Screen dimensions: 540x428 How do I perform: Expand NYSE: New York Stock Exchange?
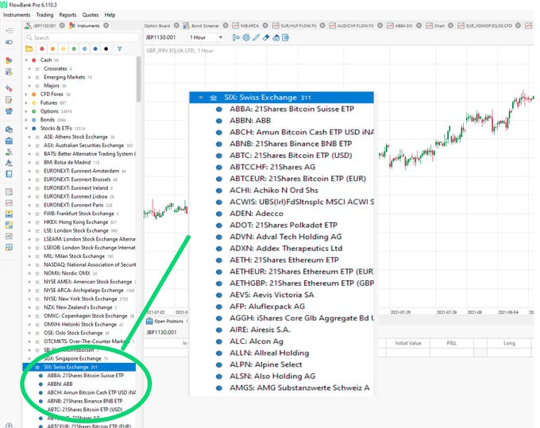click(29, 299)
